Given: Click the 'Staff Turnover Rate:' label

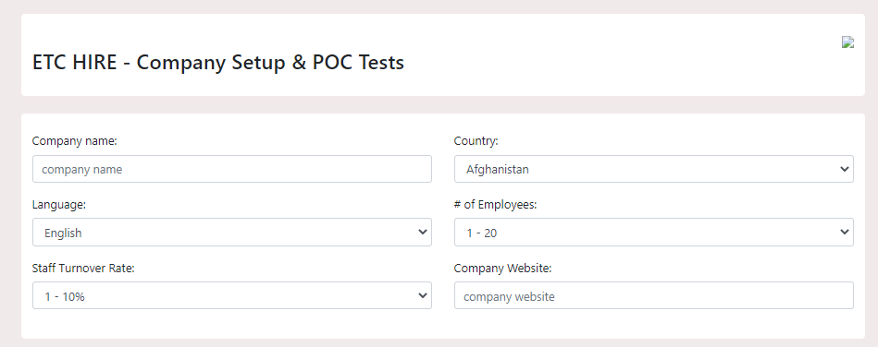Looking at the screenshot, I should point(83,269).
